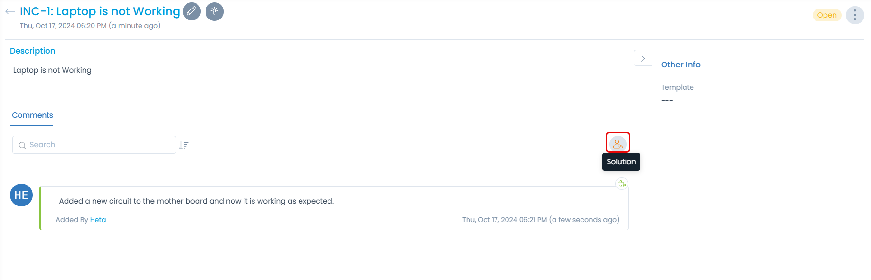This screenshot has height=280, width=871.
Task: Click the Other Info heading
Action: pyautogui.click(x=681, y=65)
